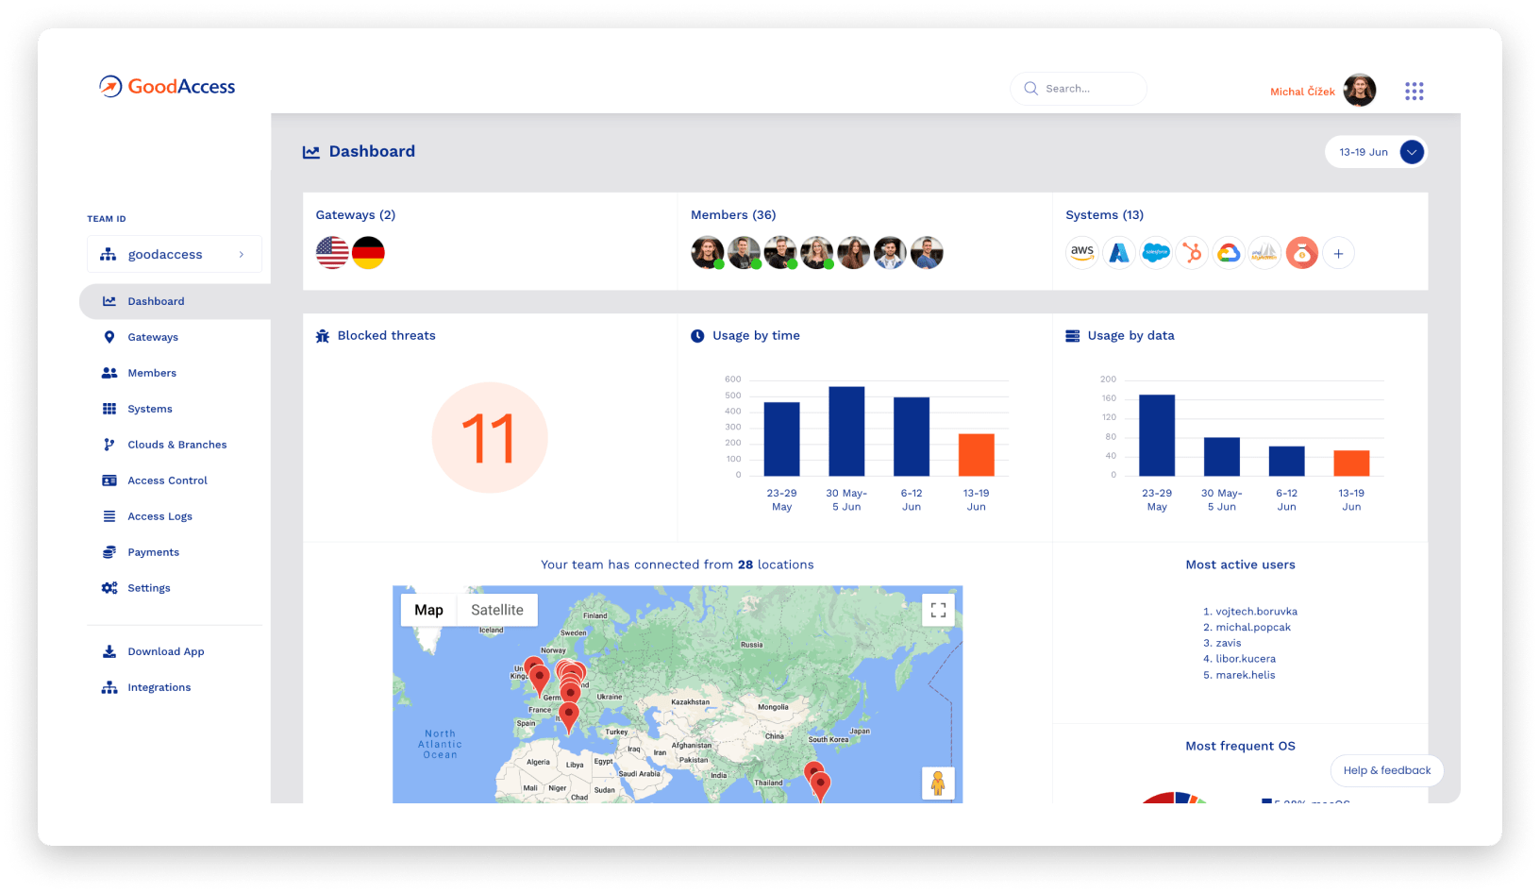Viewport: 1540px width, 893px height.
Task: Switch map to Satellite view
Action: 496,610
